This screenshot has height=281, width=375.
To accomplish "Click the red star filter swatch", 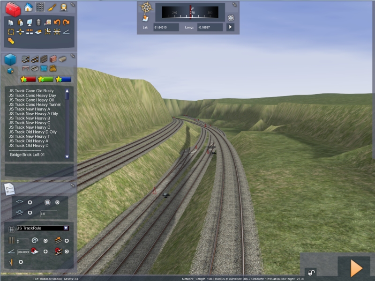I will (29, 79).
